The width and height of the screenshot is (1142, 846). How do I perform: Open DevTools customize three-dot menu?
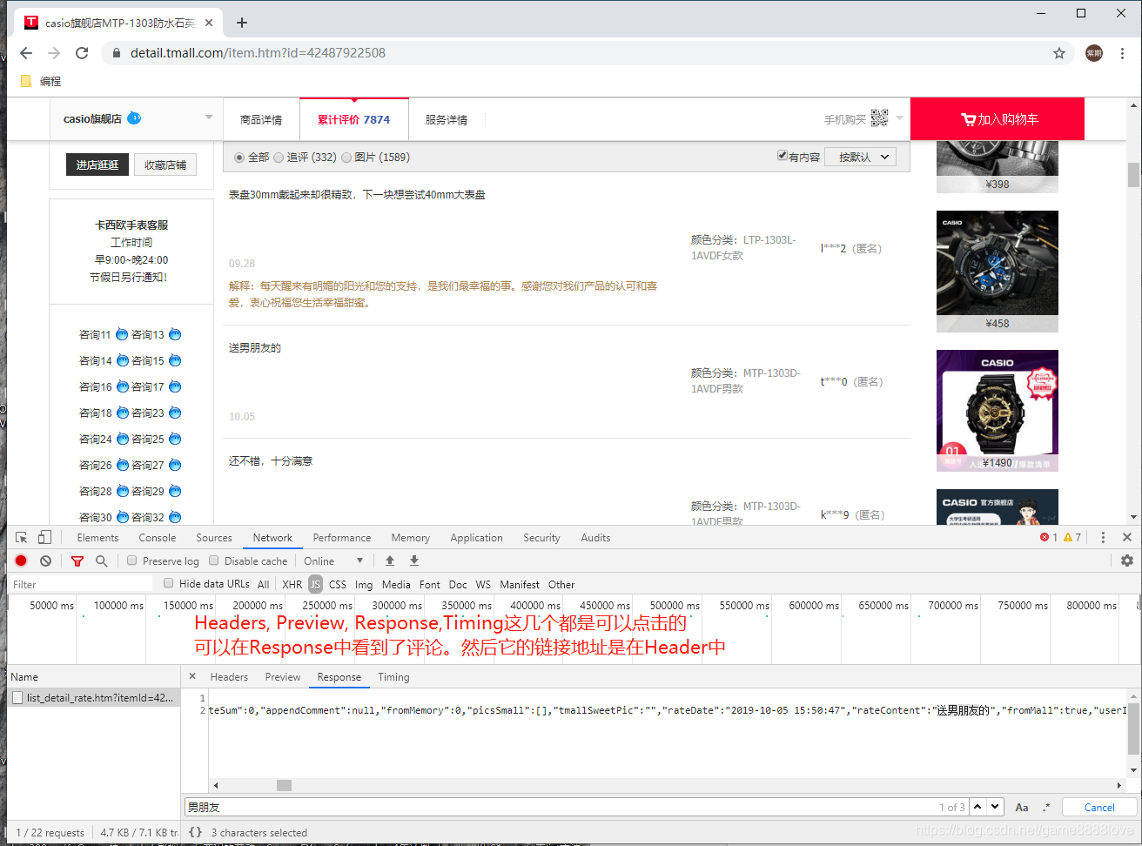[1103, 538]
